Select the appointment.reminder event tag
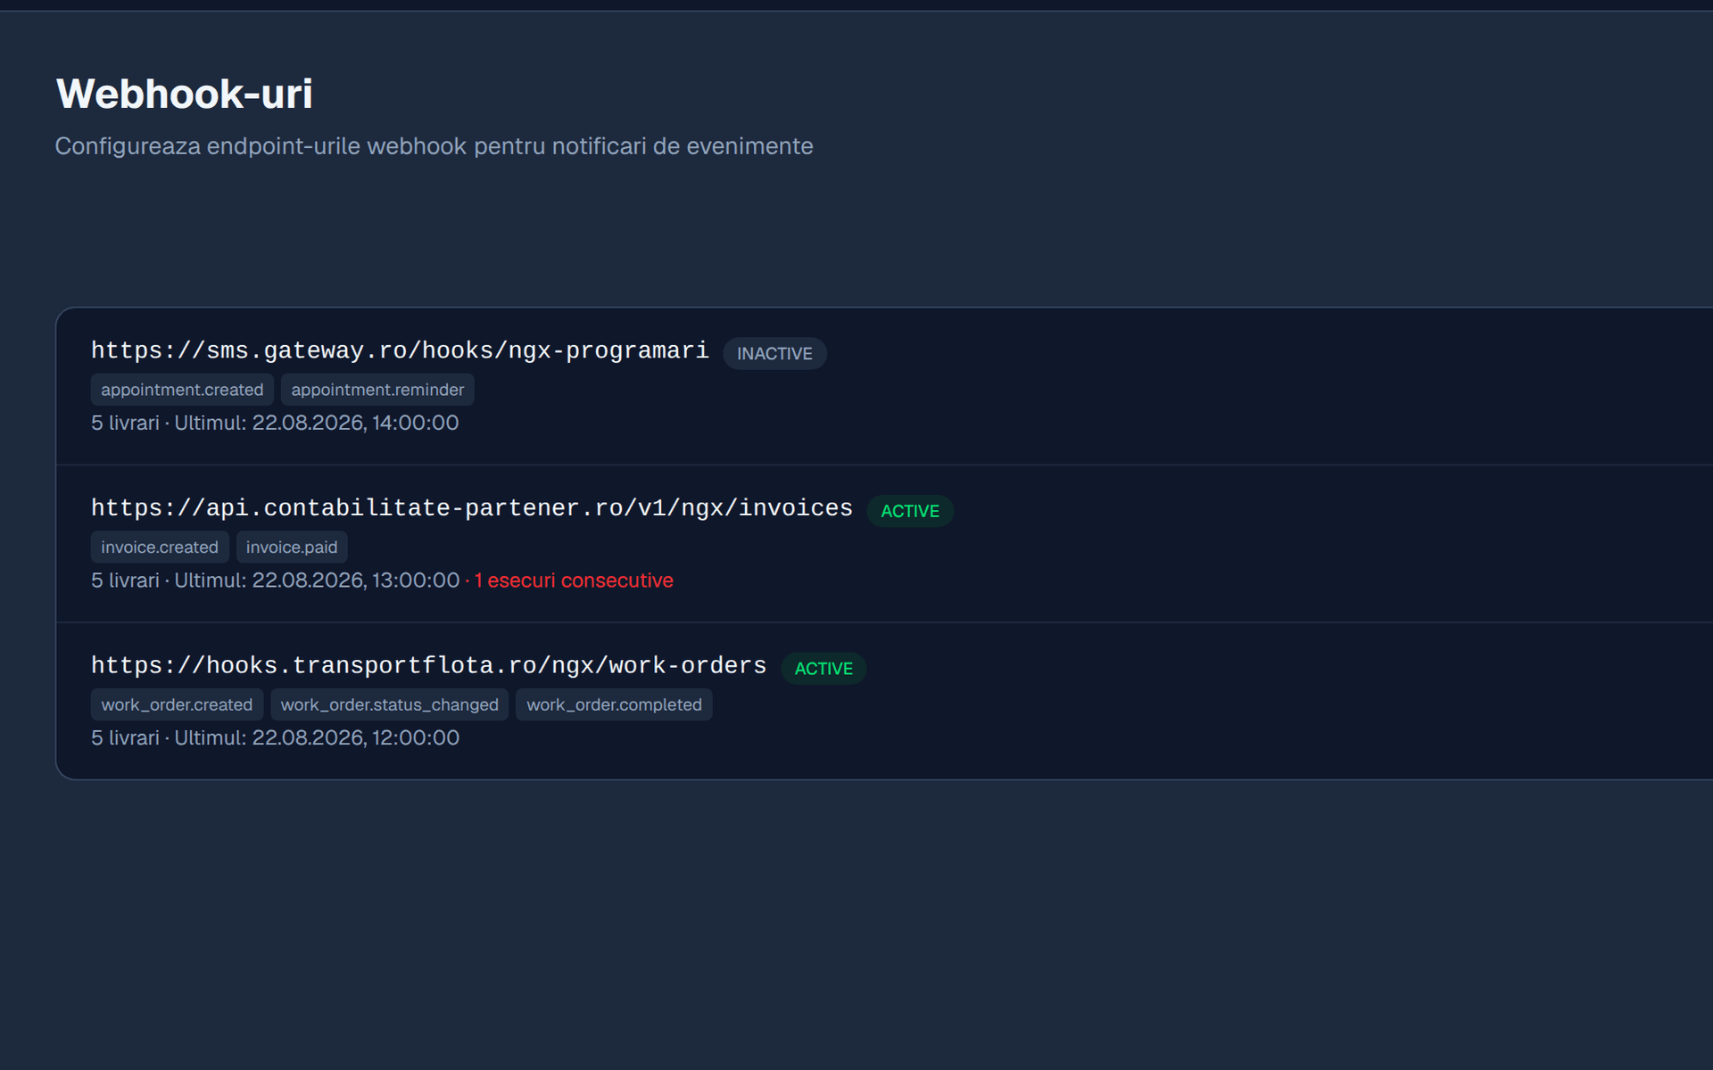 point(377,390)
